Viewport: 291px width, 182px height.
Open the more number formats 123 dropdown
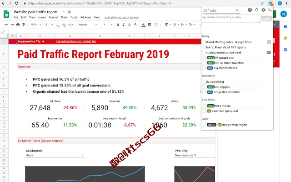70,25
